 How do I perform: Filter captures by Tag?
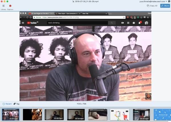click(x=16, y=104)
